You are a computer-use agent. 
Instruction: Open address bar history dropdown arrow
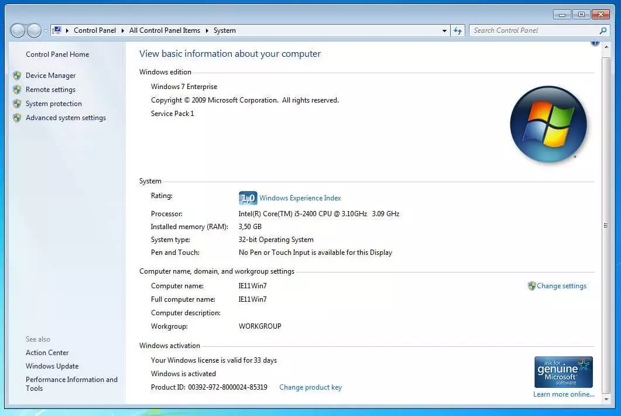click(x=444, y=30)
